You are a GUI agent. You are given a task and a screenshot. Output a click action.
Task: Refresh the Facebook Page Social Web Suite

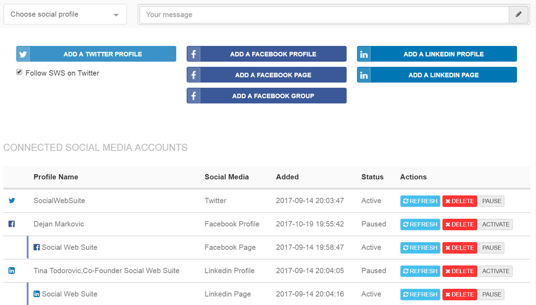click(x=420, y=248)
